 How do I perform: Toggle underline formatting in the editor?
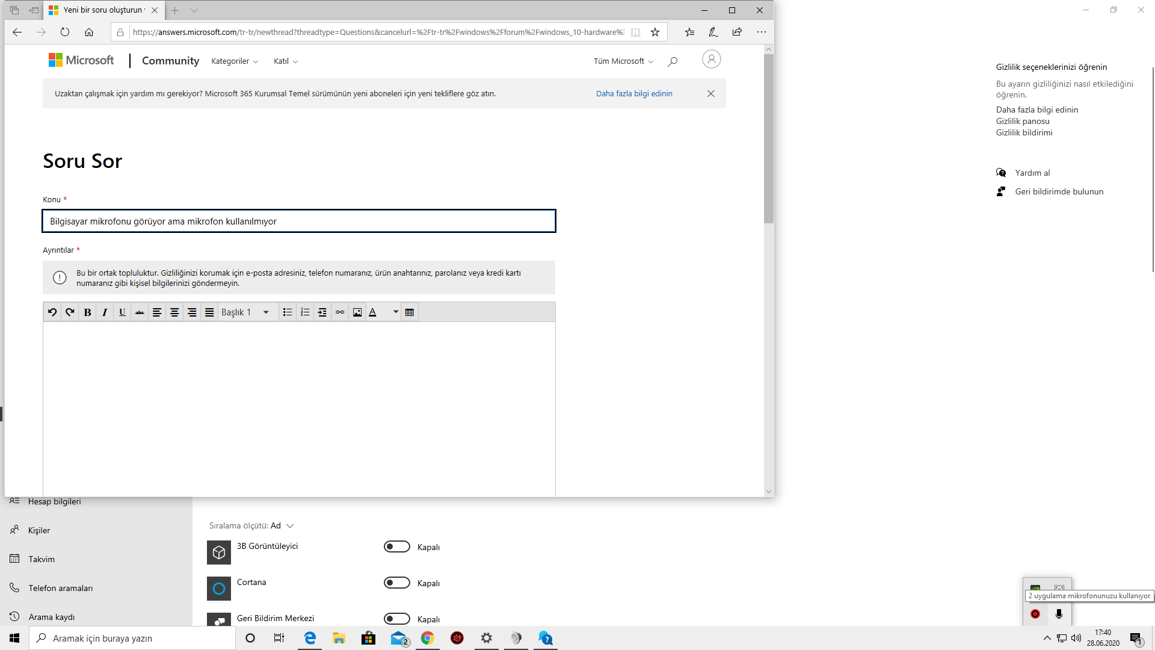point(122,312)
